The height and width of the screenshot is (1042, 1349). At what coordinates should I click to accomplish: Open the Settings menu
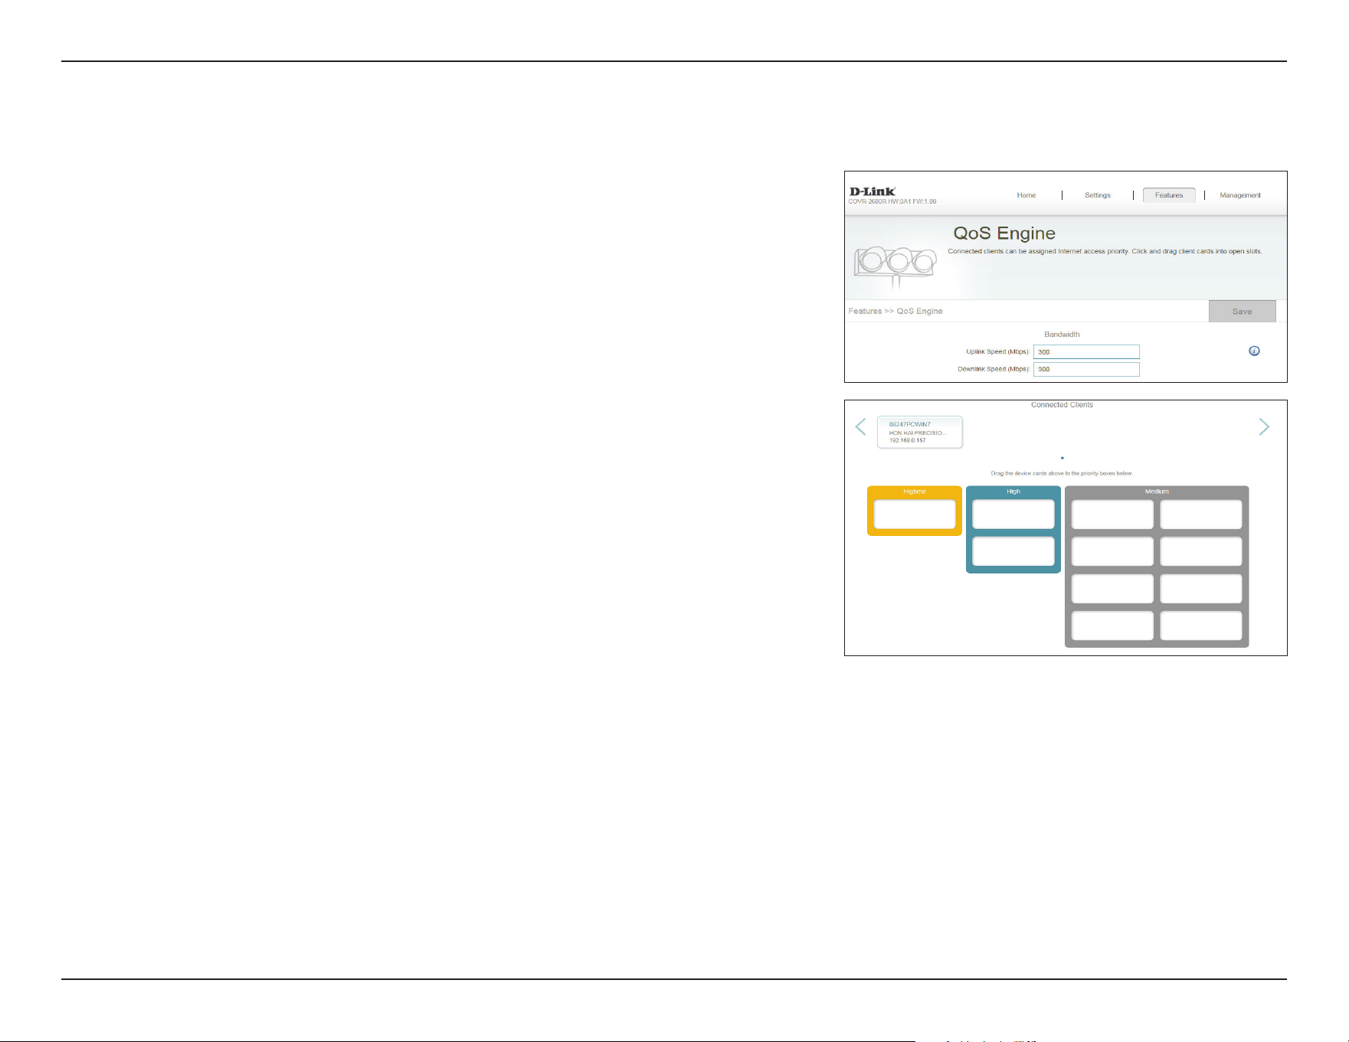tap(1098, 195)
